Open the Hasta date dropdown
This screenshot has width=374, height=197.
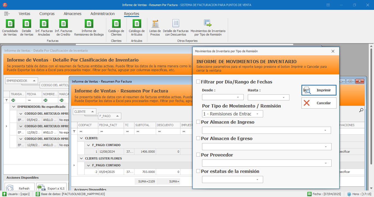click(x=284, y=97)
